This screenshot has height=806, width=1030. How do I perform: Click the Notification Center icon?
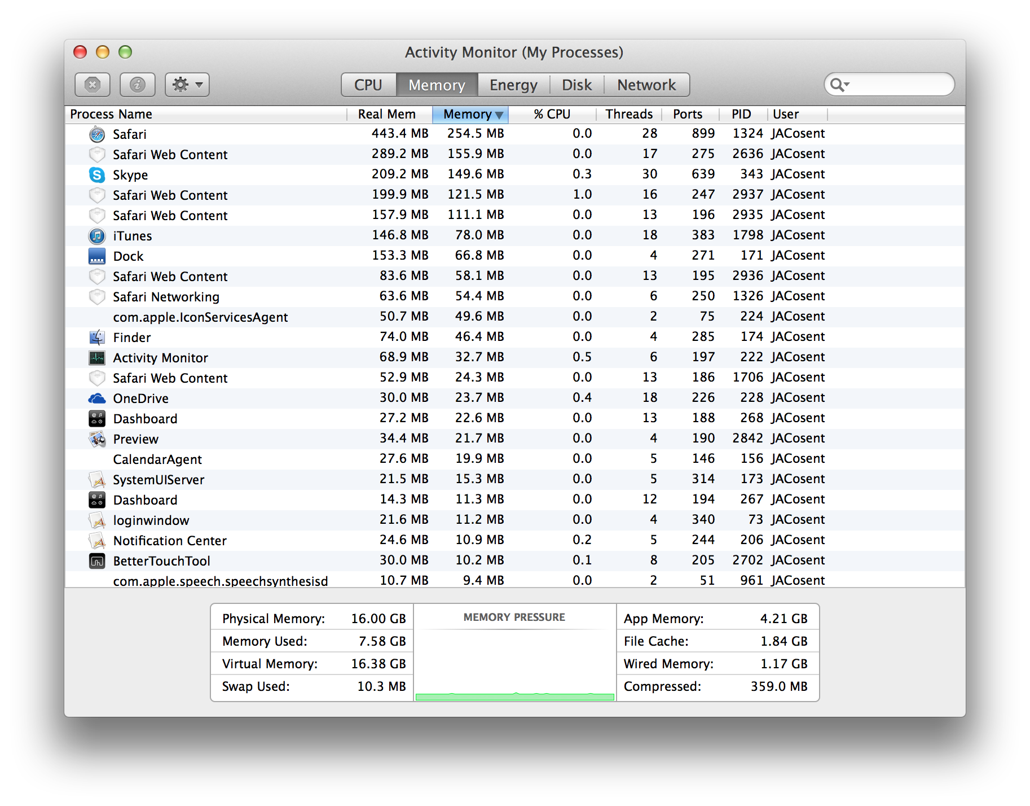click(x=97, y=541)
